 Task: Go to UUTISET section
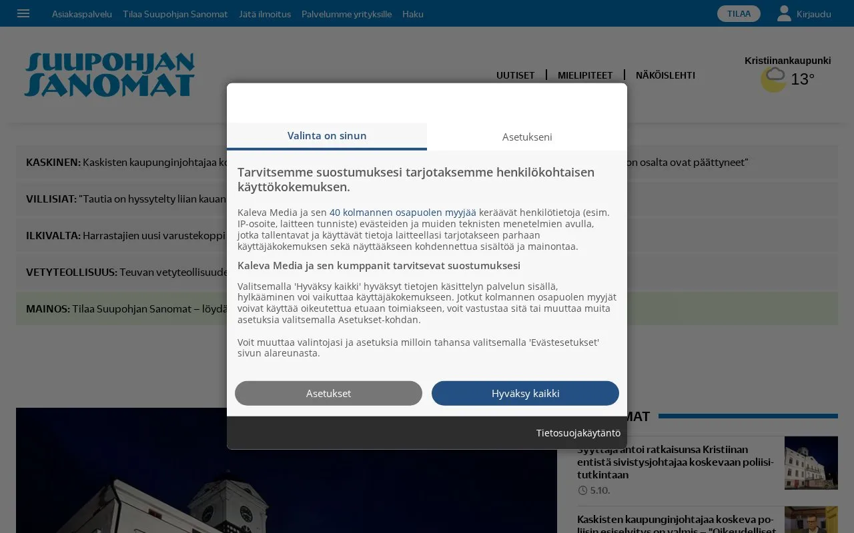click(515, 75)
